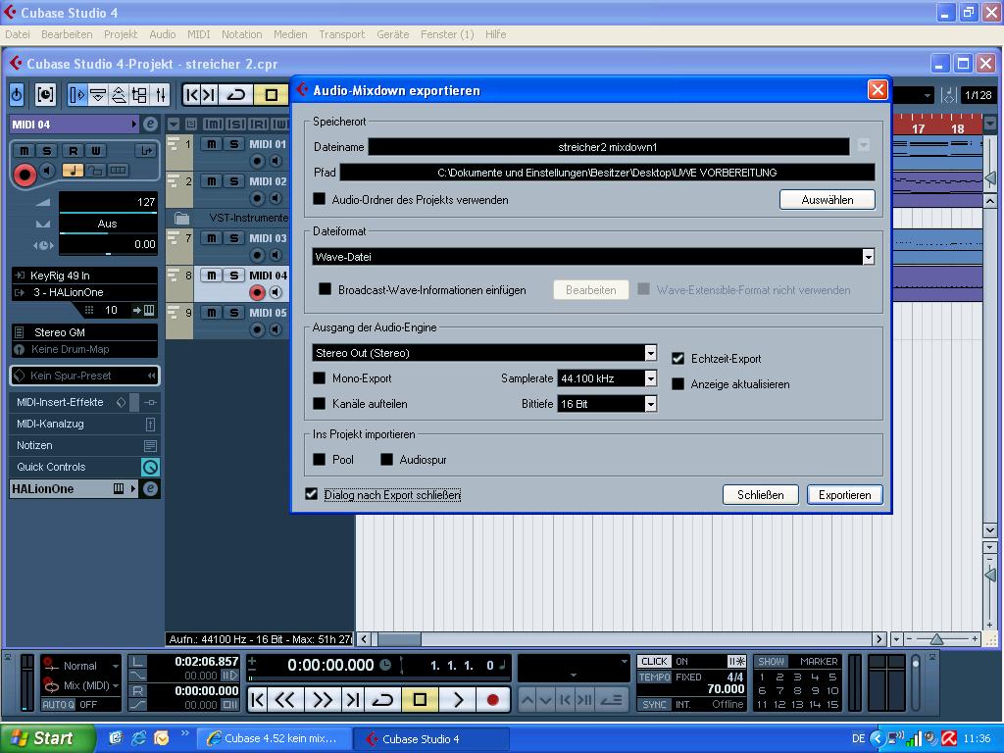Toggle Read automation R in inspector
Screen dimensions: 1004x753
(x=73, y=150)
